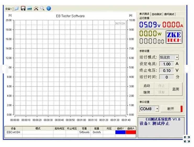Screen dimensions: 194x147
Task: Click the 00:01:00 time axis label
Action: tap(81, 120)
